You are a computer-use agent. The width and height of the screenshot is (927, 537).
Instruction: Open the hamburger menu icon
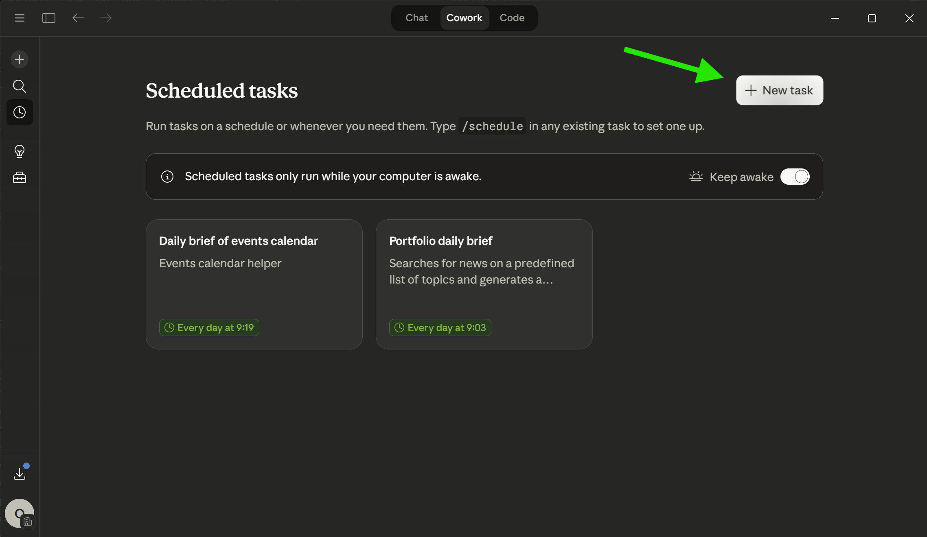(x=20, y=18)
